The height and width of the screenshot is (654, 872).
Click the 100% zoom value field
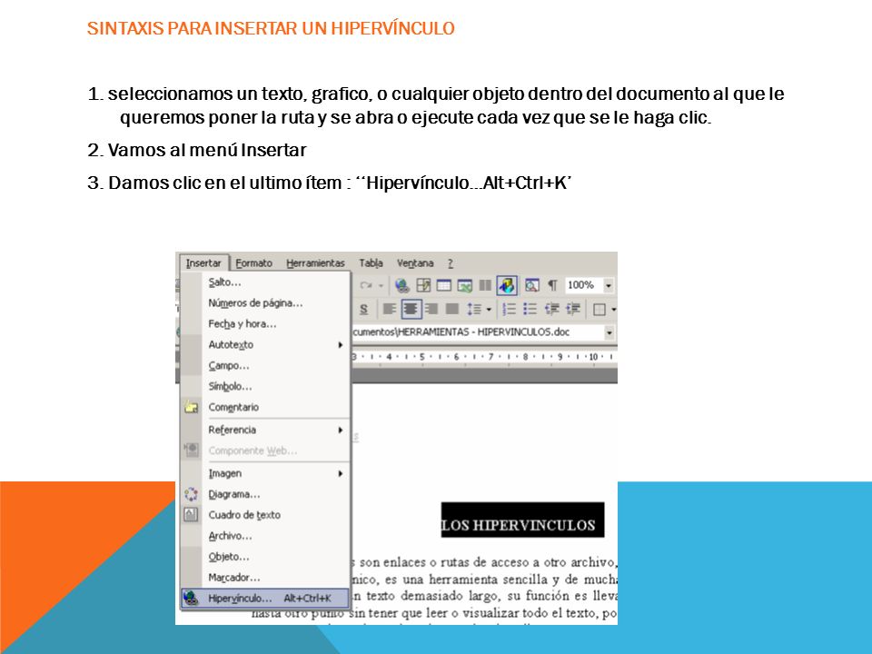tap(583, 285)
